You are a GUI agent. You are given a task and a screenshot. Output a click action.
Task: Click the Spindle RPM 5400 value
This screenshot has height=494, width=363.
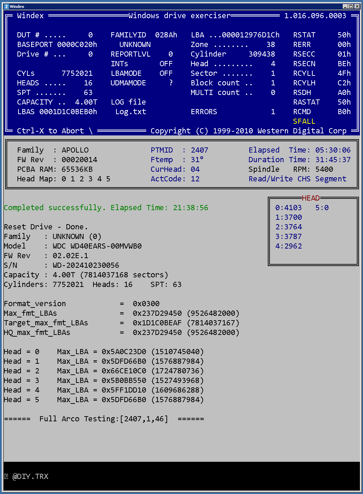324,169
